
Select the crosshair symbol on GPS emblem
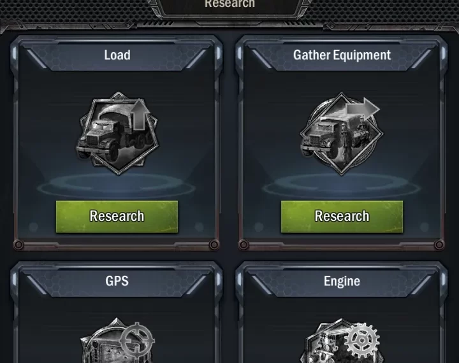(x=137, y=339)
